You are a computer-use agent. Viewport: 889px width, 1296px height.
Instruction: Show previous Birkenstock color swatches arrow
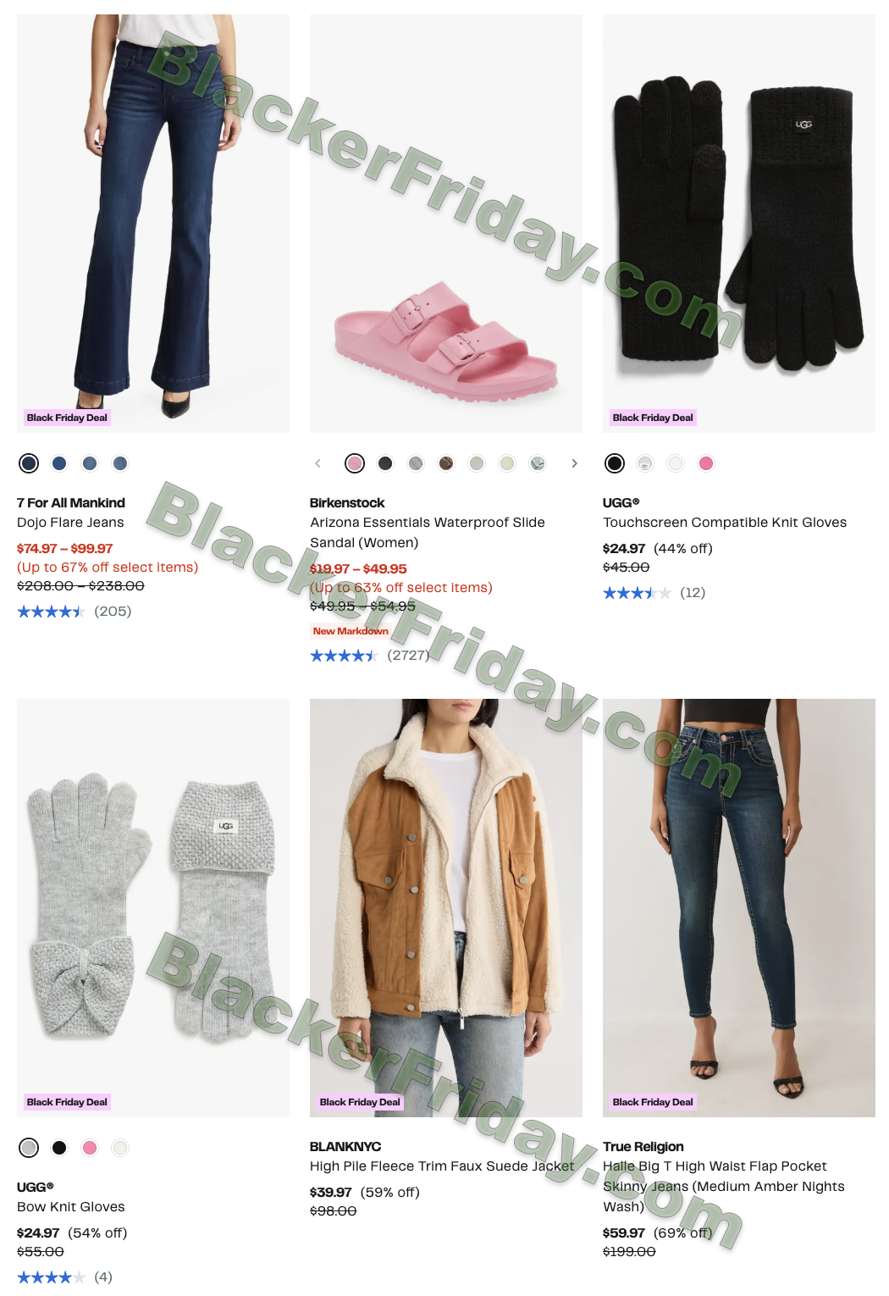pos(318,463)
